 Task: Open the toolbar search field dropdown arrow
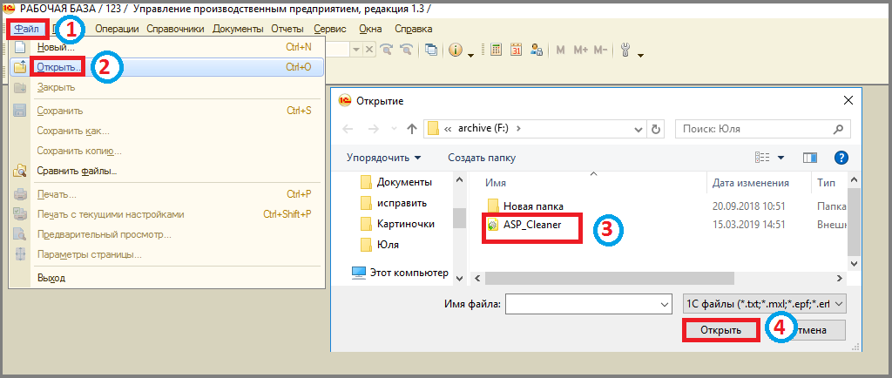356,50
